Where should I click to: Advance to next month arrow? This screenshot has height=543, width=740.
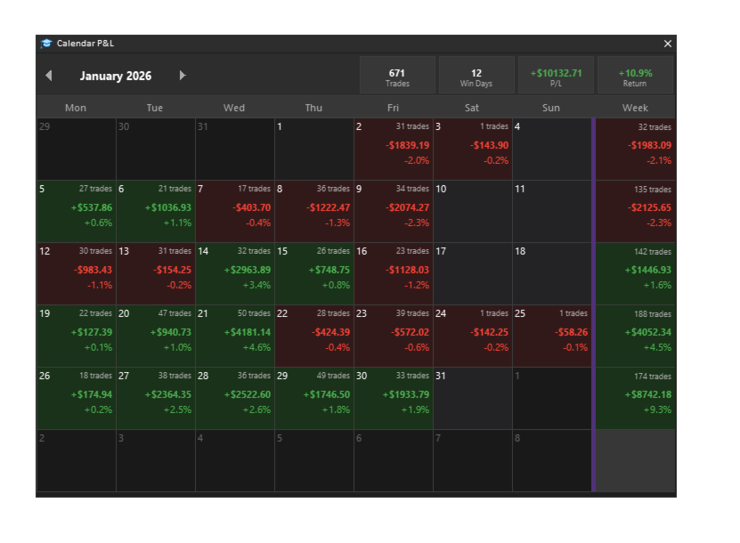(183, 76)
